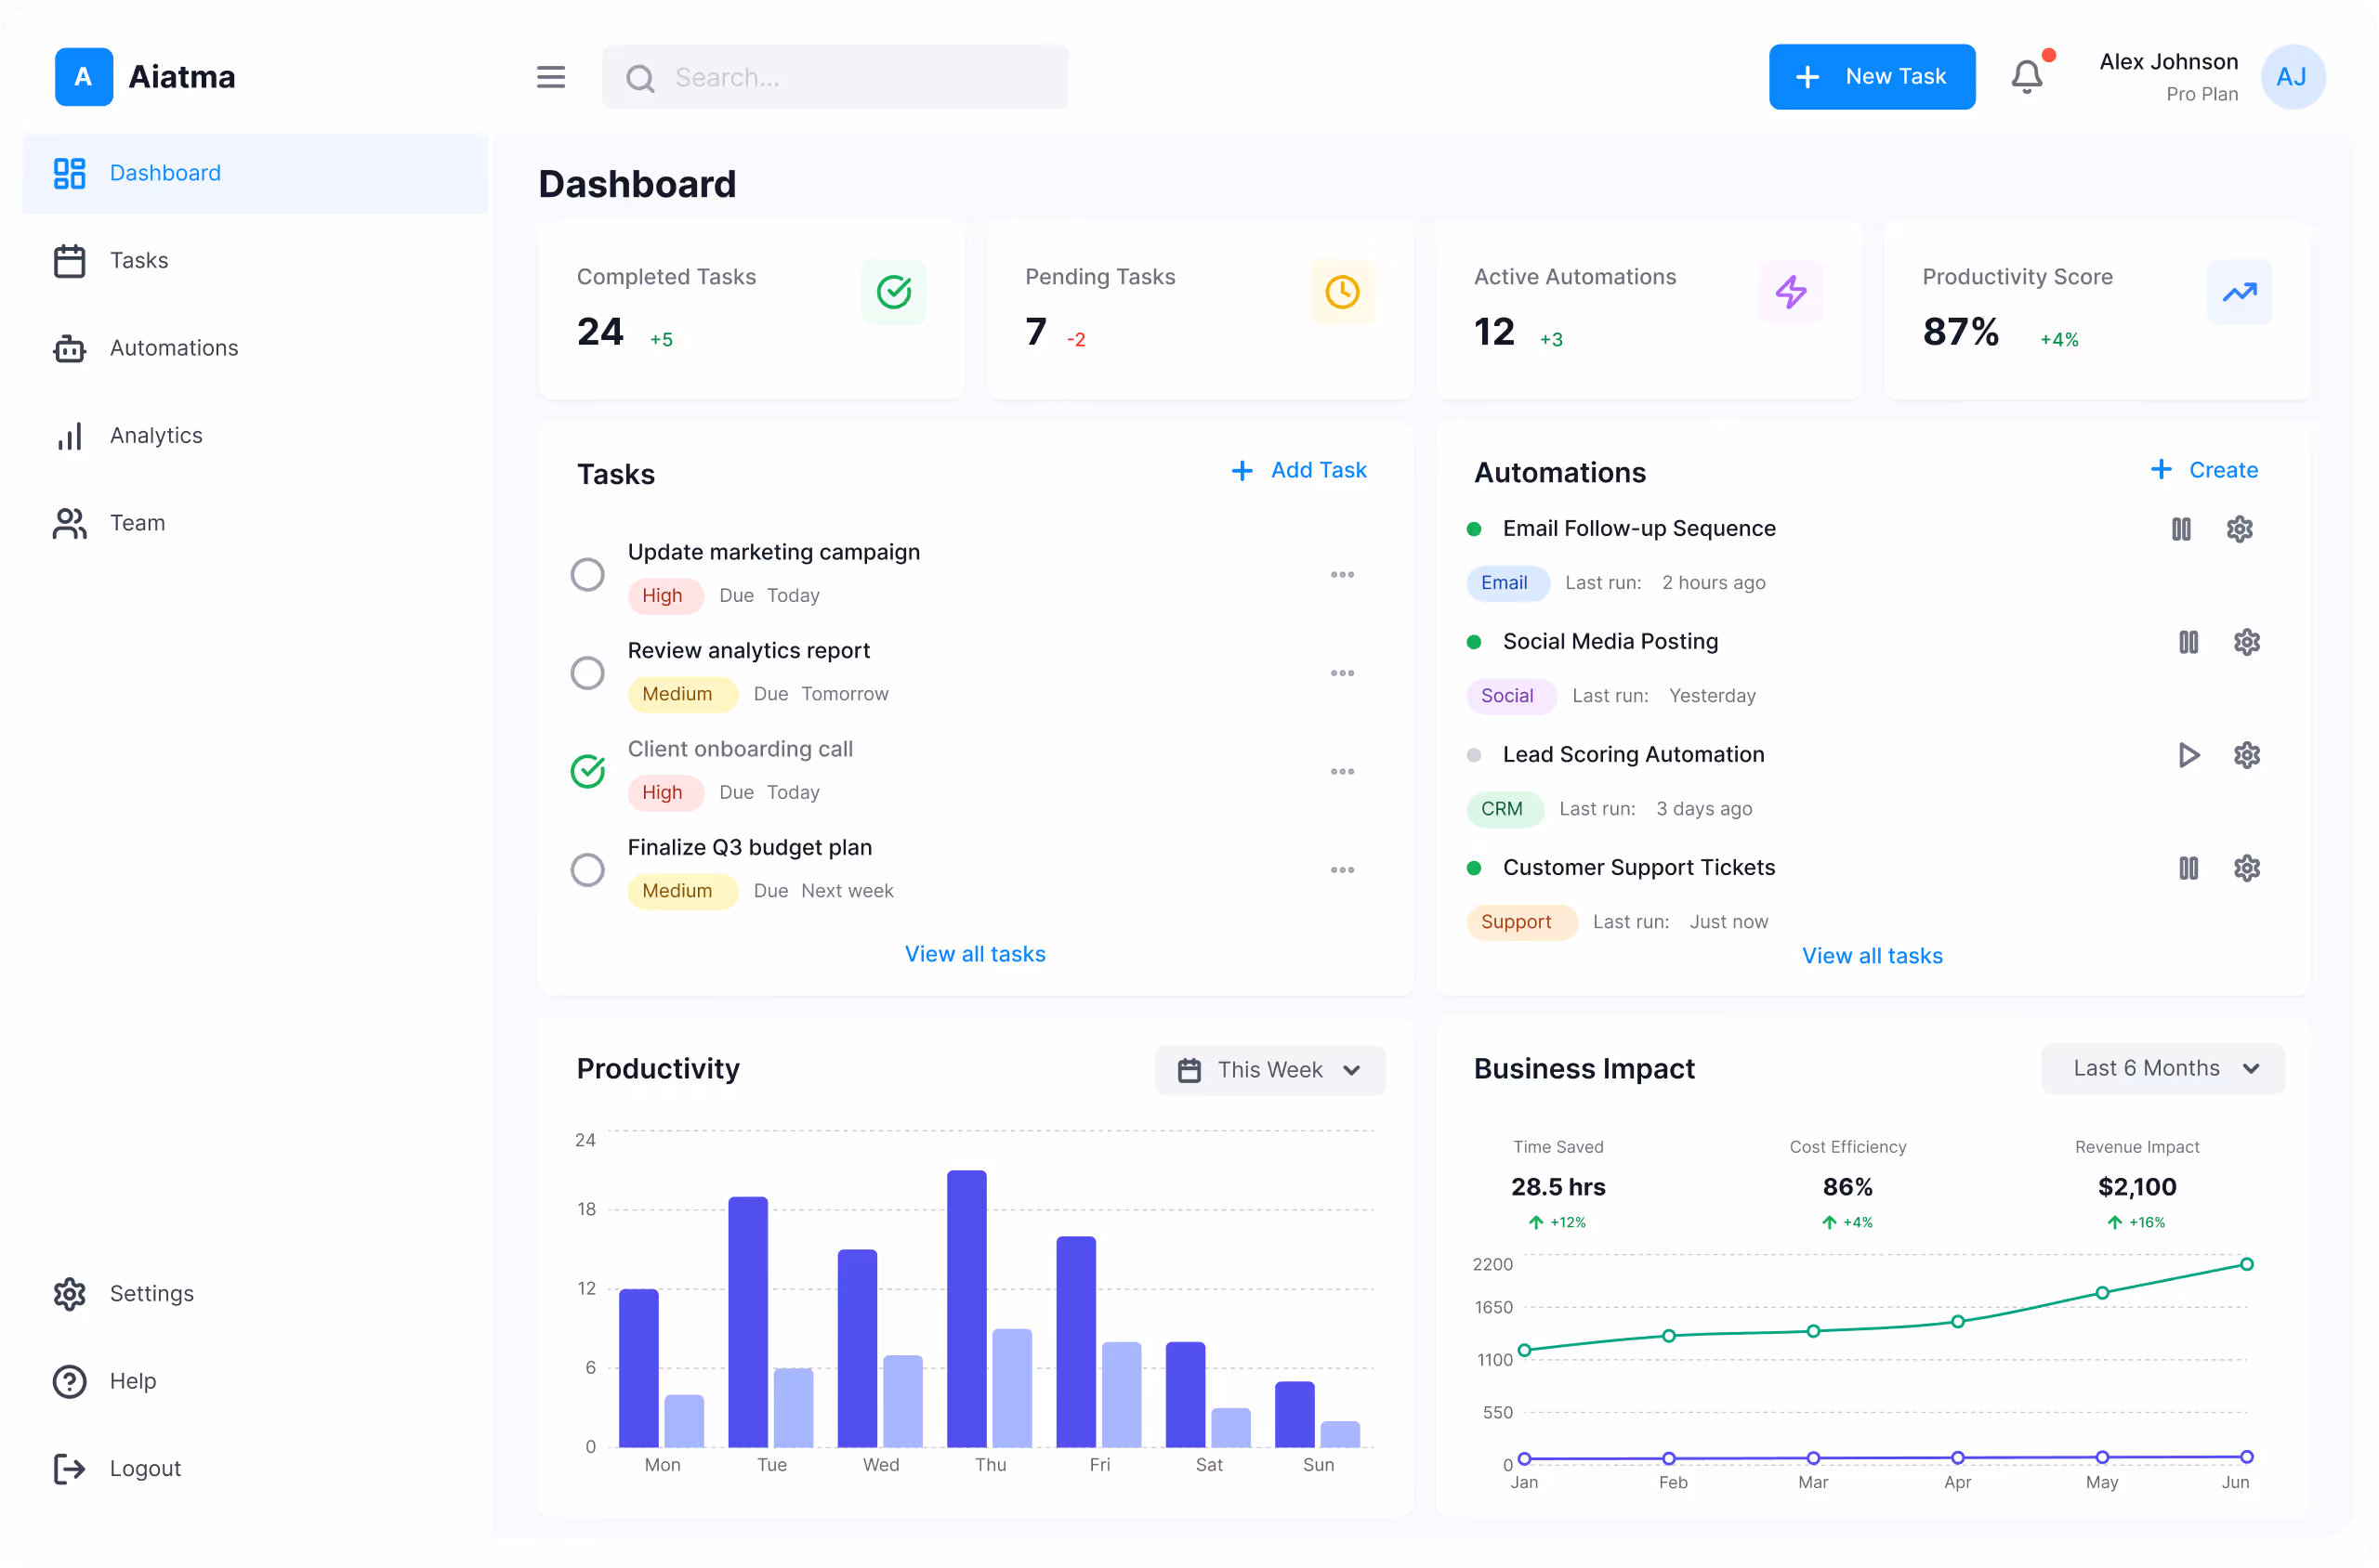Click Completed Tasks checkmark icon
2379x1568 pixels.
[x=893, y=292]
